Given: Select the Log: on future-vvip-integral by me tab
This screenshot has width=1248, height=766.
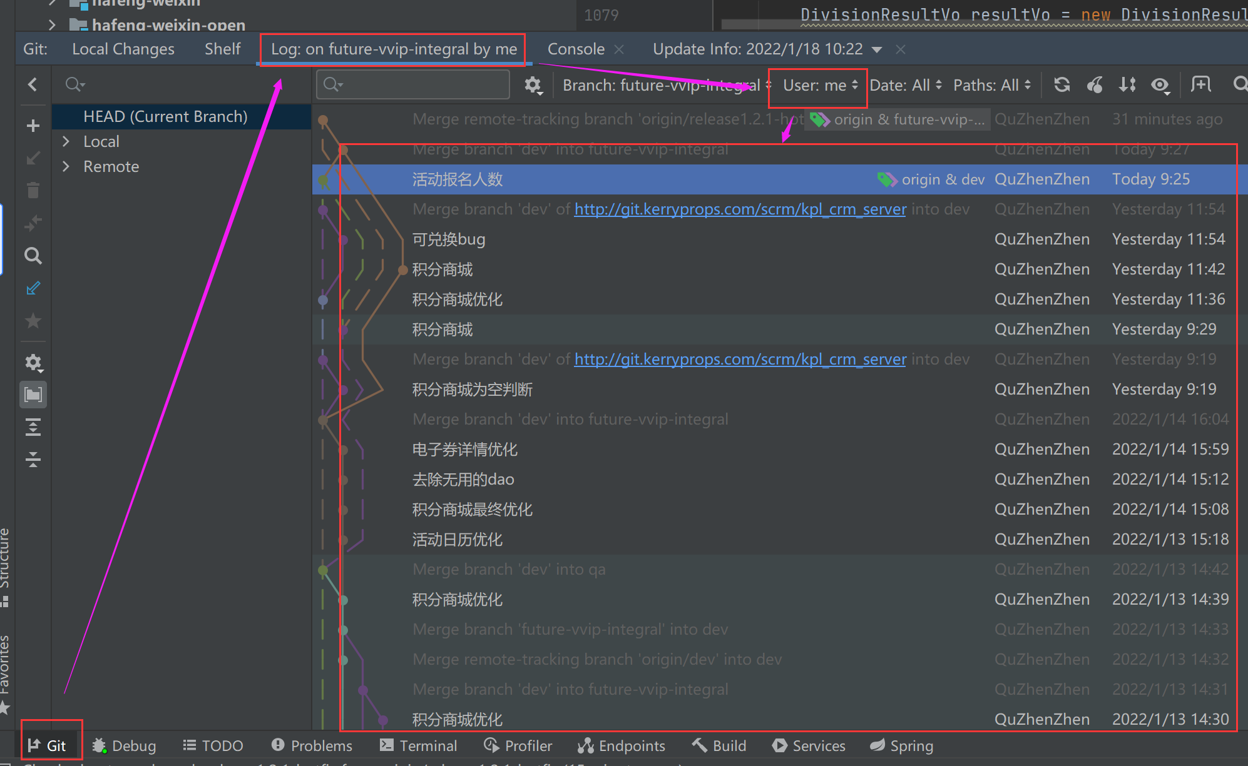Looking at the screenshot, I should [394, 49].
